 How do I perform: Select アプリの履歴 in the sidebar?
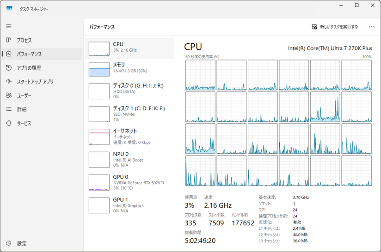pos(42,68)
